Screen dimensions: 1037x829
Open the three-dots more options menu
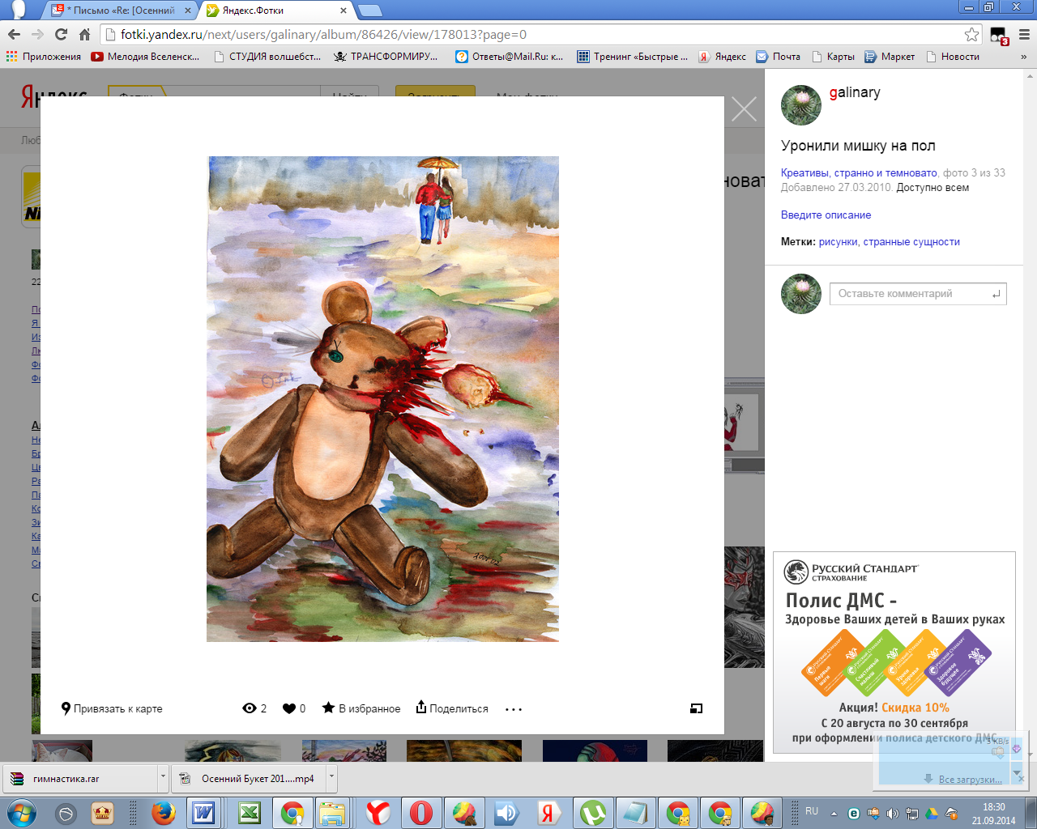[x=514, y=709]
